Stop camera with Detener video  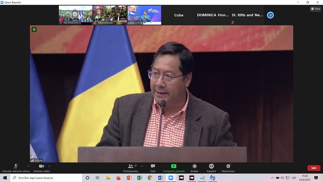(x=42, y=168)
